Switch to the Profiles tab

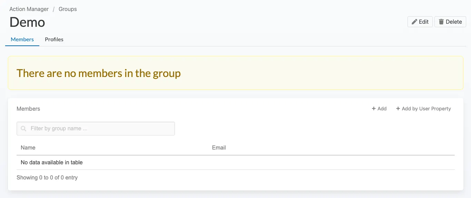(x=54, y=40)
